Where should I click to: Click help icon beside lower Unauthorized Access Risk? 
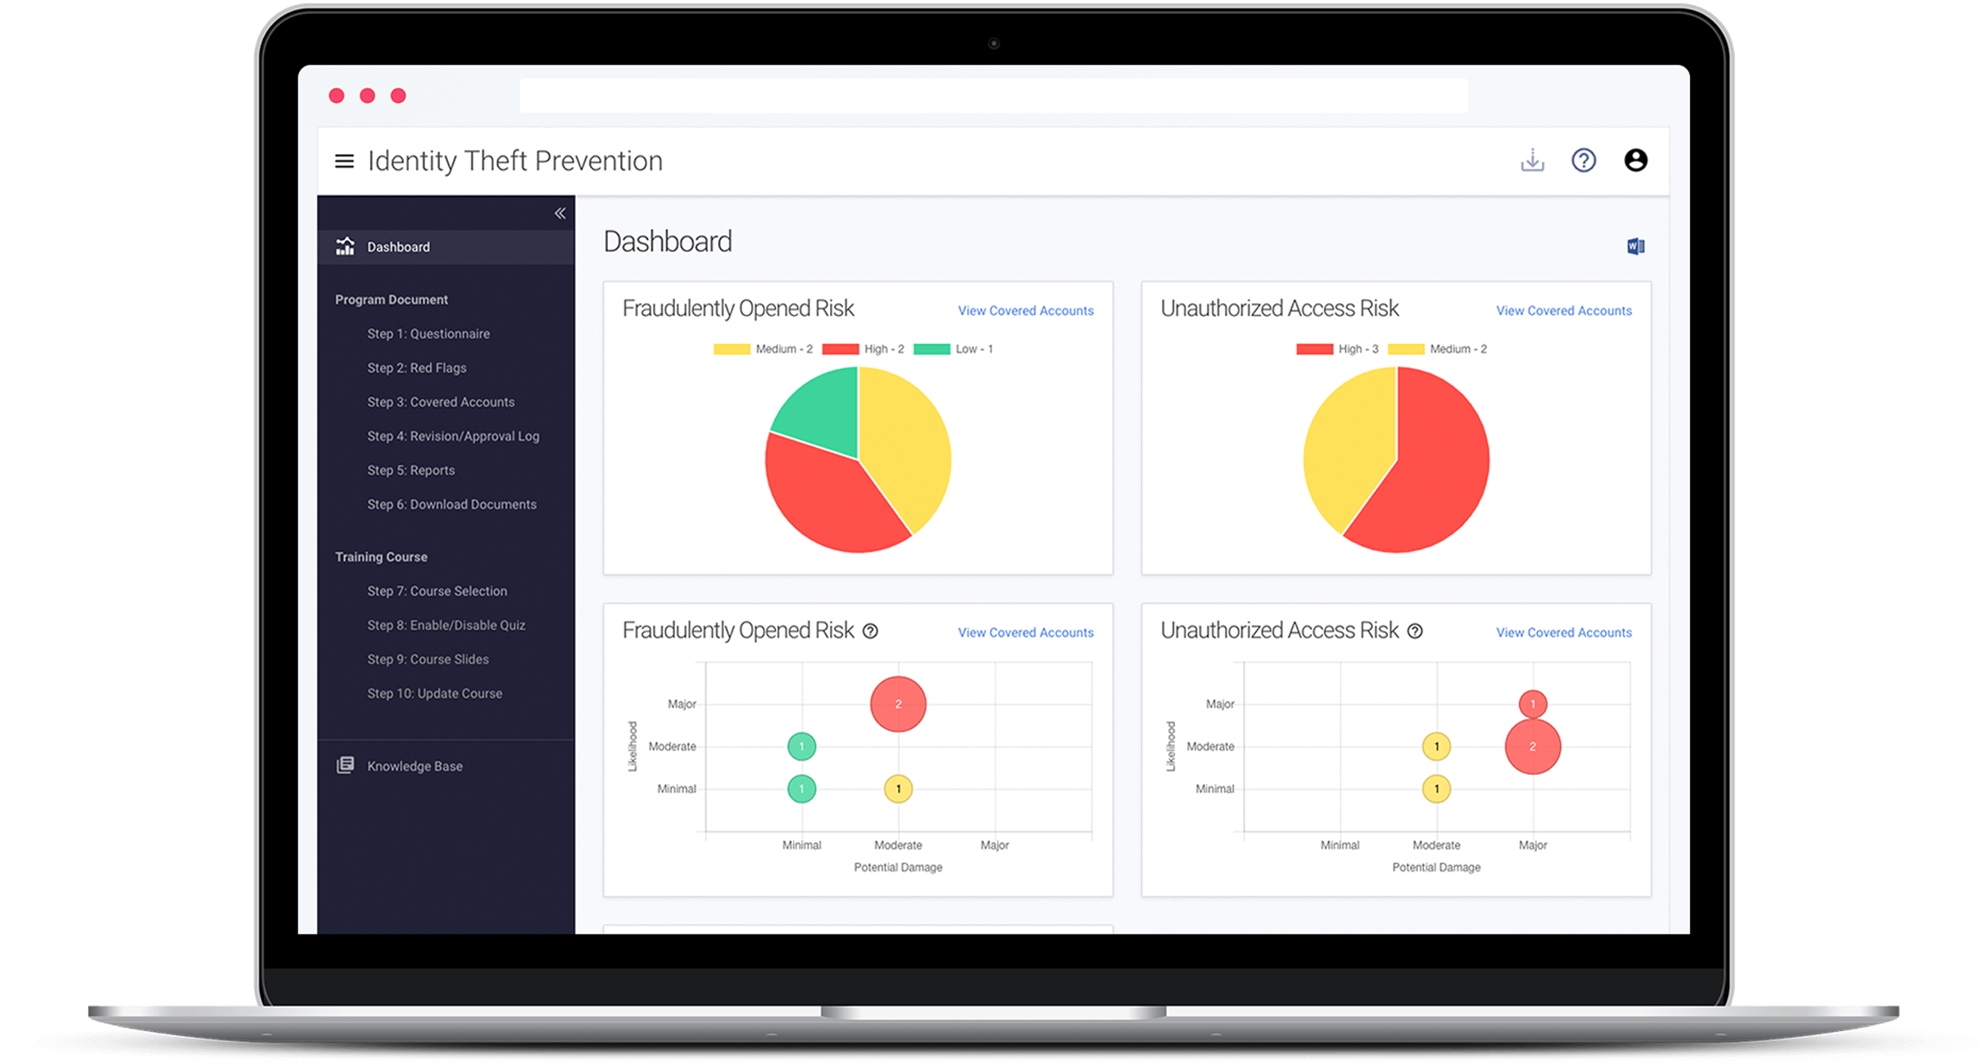point(1415,631)
